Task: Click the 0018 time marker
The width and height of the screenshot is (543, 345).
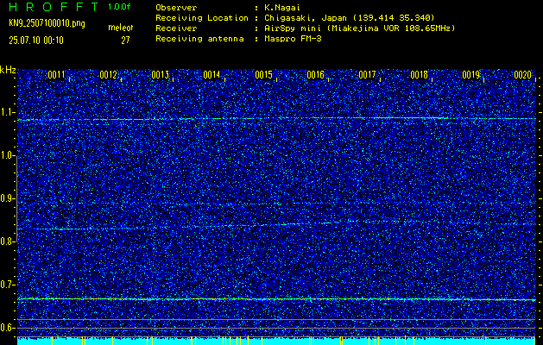Action: (419, 75)
